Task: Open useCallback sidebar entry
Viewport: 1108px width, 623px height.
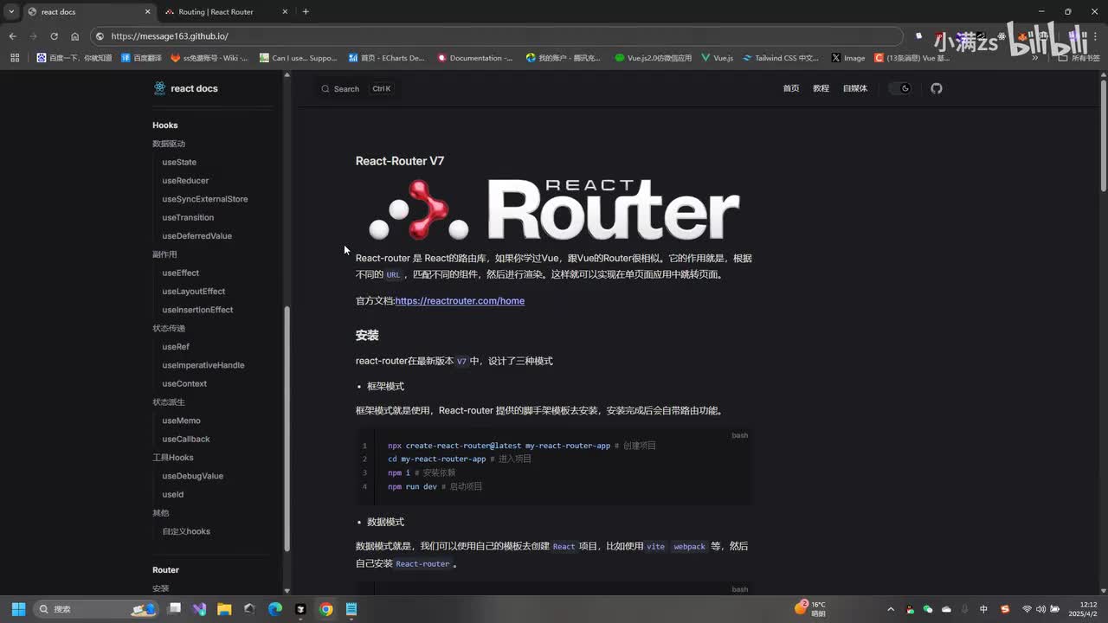Action: coord(186,439)
